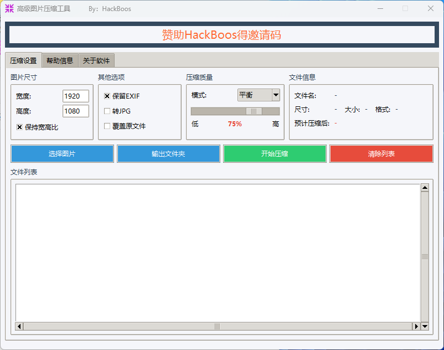Open the 输出文件夹 selection

pyautogui.click(x=168, y=153)
